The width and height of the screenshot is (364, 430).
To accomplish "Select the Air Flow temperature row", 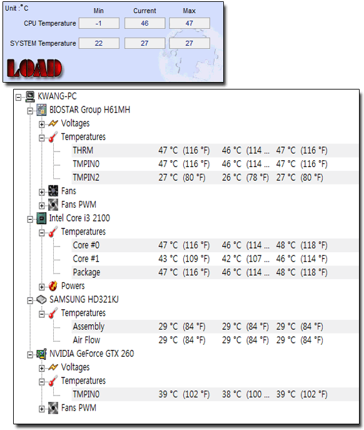I will (x=215, y=340).
